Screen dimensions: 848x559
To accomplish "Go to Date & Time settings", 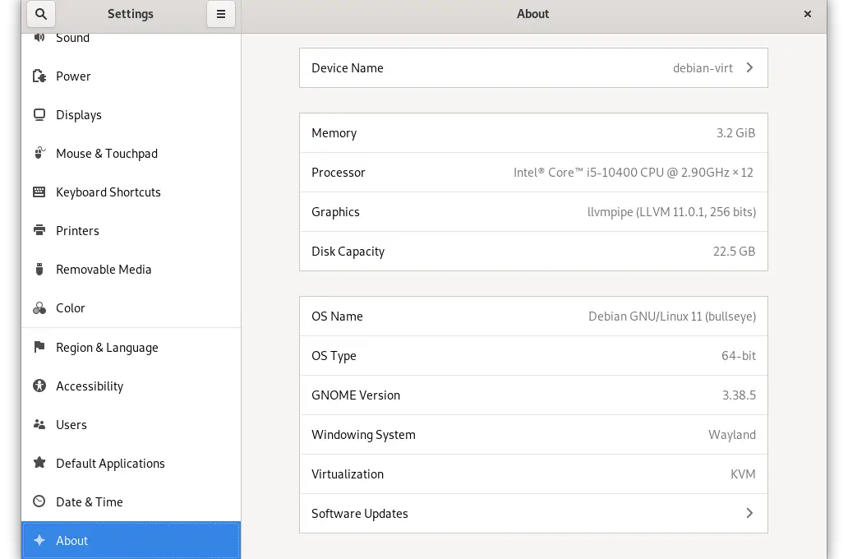I will 89,502.
